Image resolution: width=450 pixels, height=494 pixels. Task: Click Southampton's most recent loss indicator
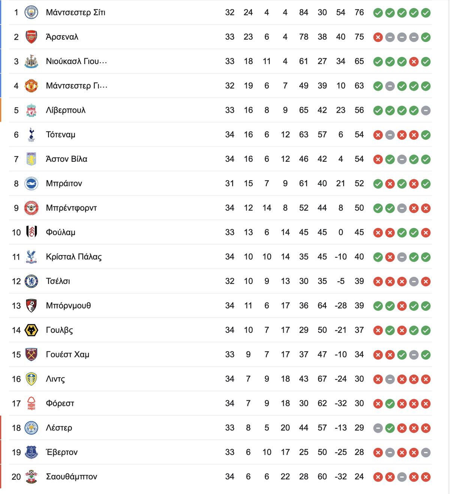pos(426,477)
